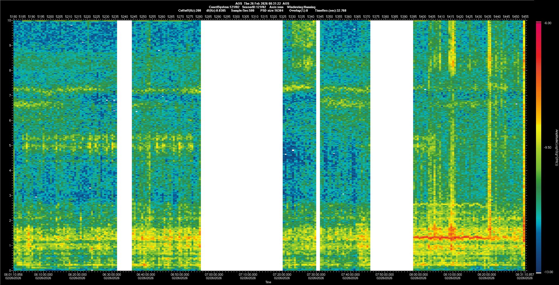The width and height of the screenshot is (559, 285).
Task: Click the 5 frequency tick on the y-axis
Action: pyautogui.click(x=10, y=145)
